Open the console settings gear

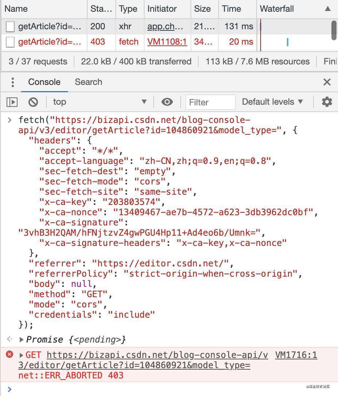pos(327,102)
